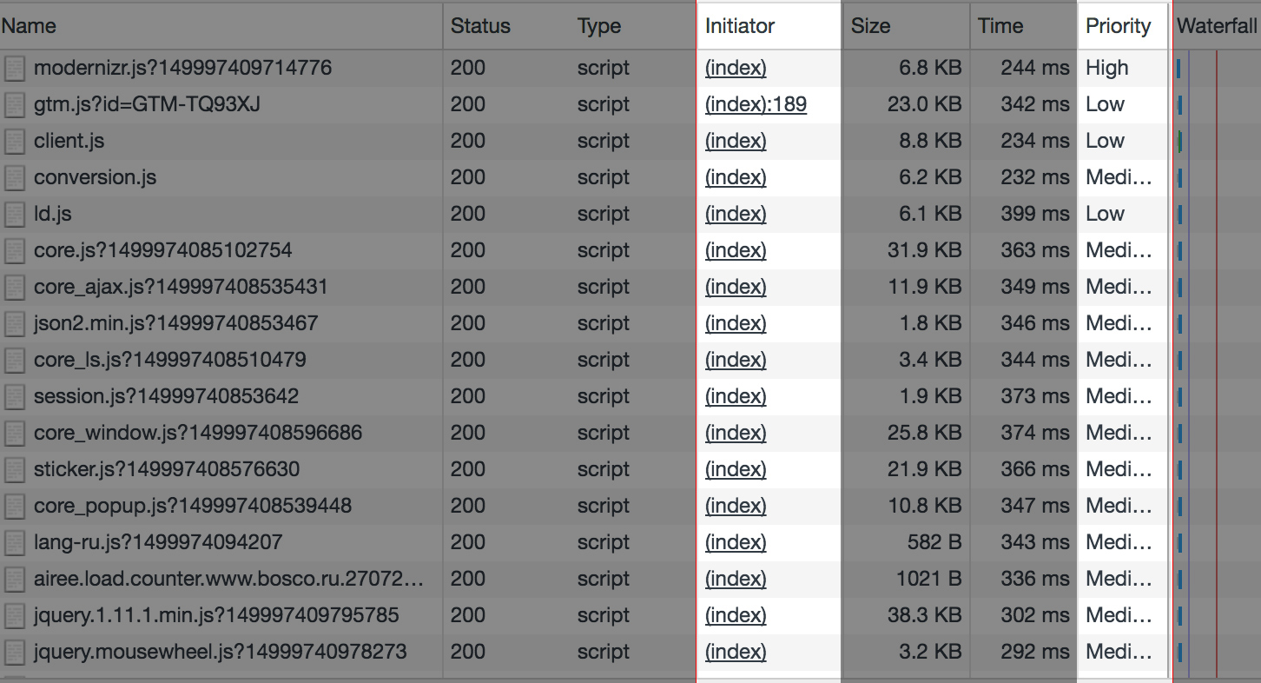Select the file icon beside json2.min.js

[14, 323]
